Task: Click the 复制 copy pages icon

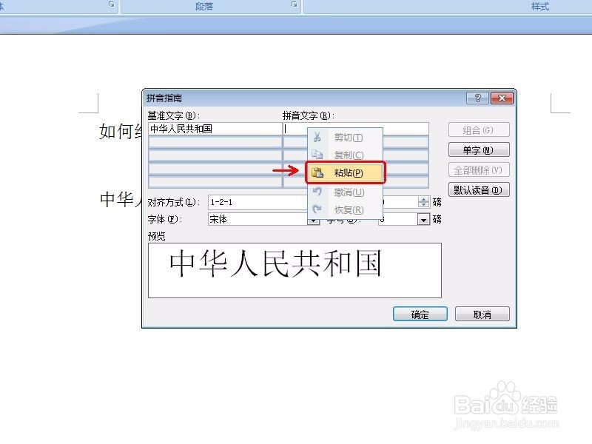Action: (317, 153)
